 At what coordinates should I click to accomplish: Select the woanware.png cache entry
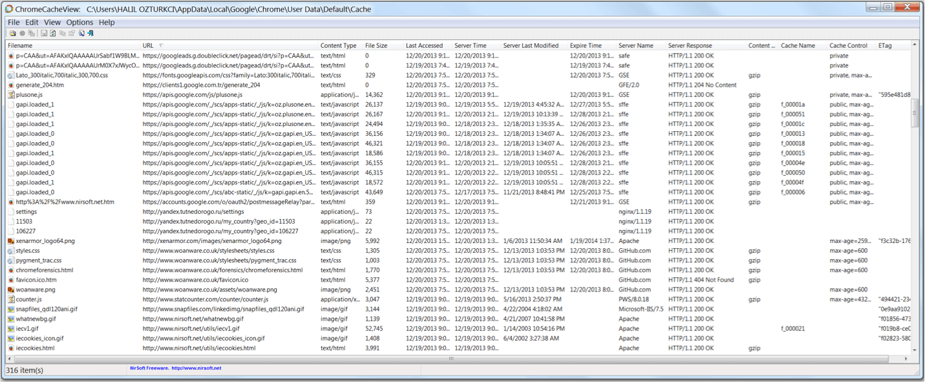pos(35,289)
